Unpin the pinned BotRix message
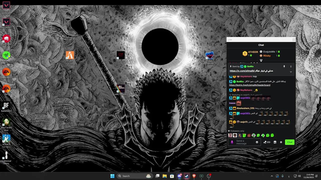Viewport: 321px width, 180px height. pos(284,66)
